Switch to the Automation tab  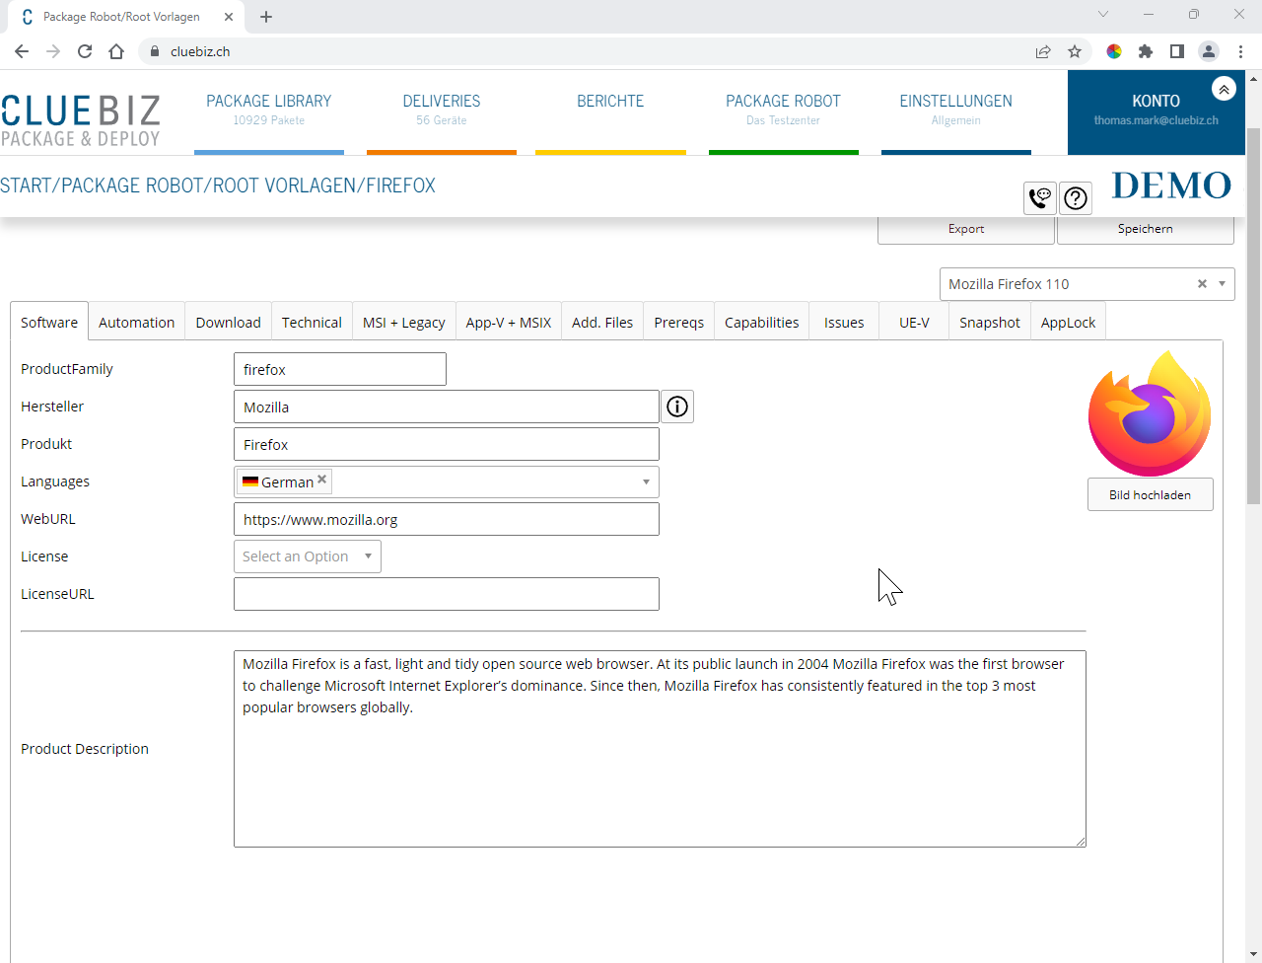[x=136, y=323]
